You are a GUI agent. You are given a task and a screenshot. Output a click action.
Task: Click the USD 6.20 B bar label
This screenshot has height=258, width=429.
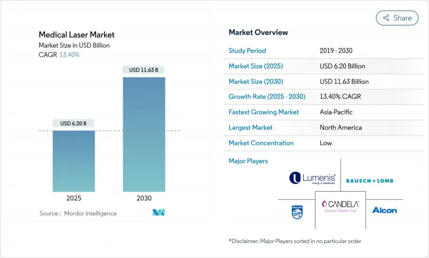[x=73, y=124]
